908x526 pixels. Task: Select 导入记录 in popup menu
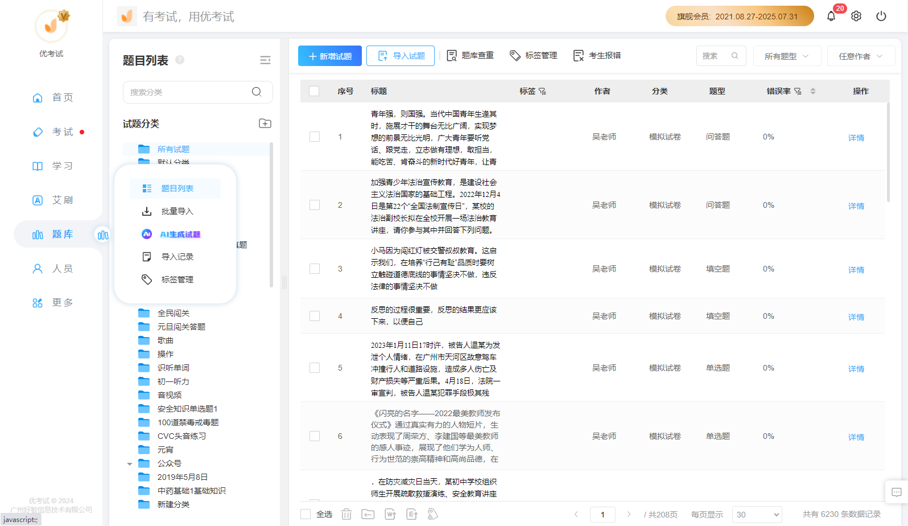click(175, 257)
